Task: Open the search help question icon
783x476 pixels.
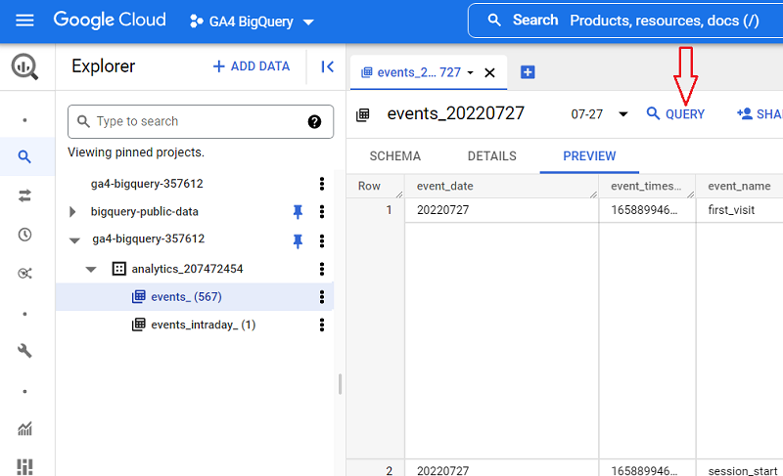Action: (314, 121)
